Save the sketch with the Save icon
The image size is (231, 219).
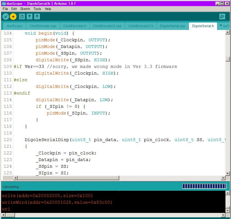click(37, 17)
